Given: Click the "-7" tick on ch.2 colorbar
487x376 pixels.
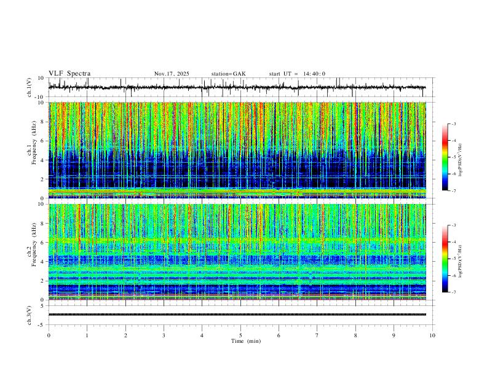Looking at the screenshot, I should (x=453, y=292).
